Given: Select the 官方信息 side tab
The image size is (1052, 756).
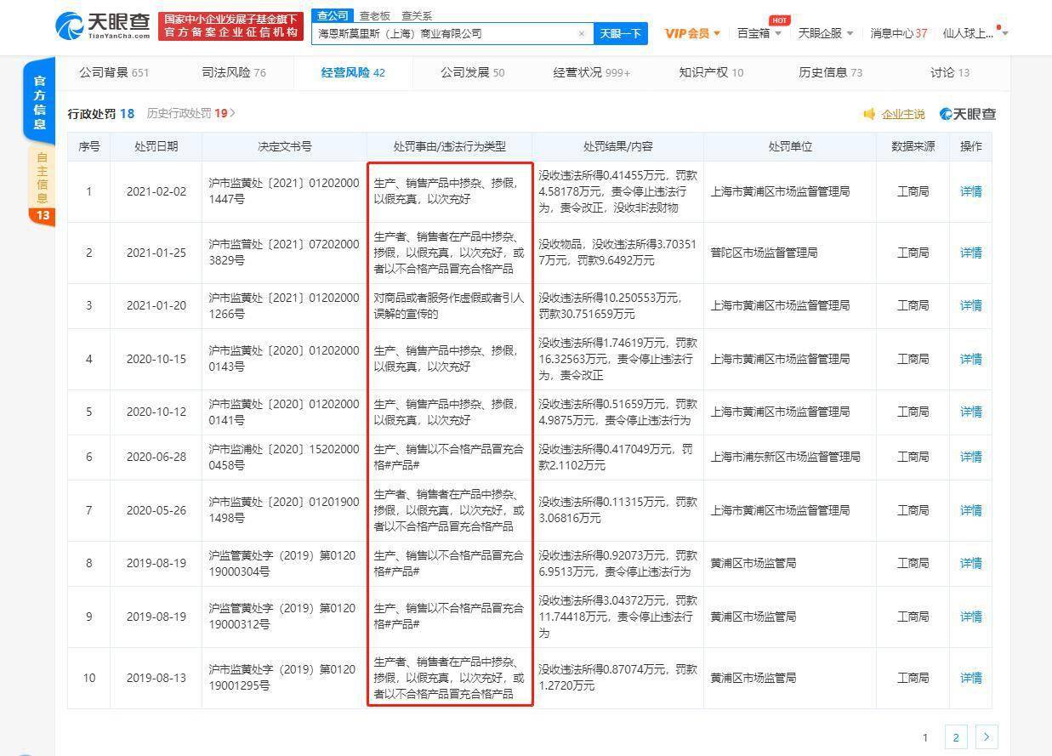Looking at the screenshot, I should click(x=40, y=102).
